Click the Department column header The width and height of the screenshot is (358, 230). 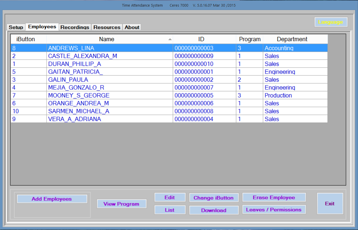(295, 39)
